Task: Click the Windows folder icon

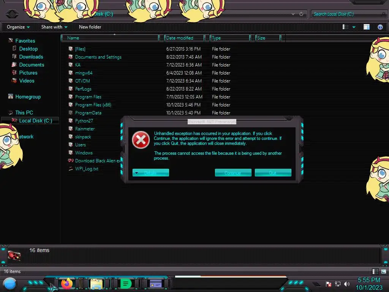Action: (71, 152)
